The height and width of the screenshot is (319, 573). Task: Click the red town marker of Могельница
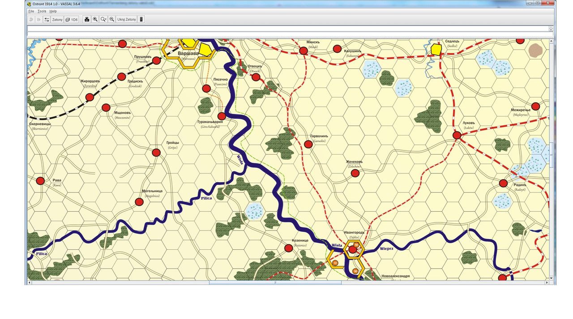tap(139, 202)
